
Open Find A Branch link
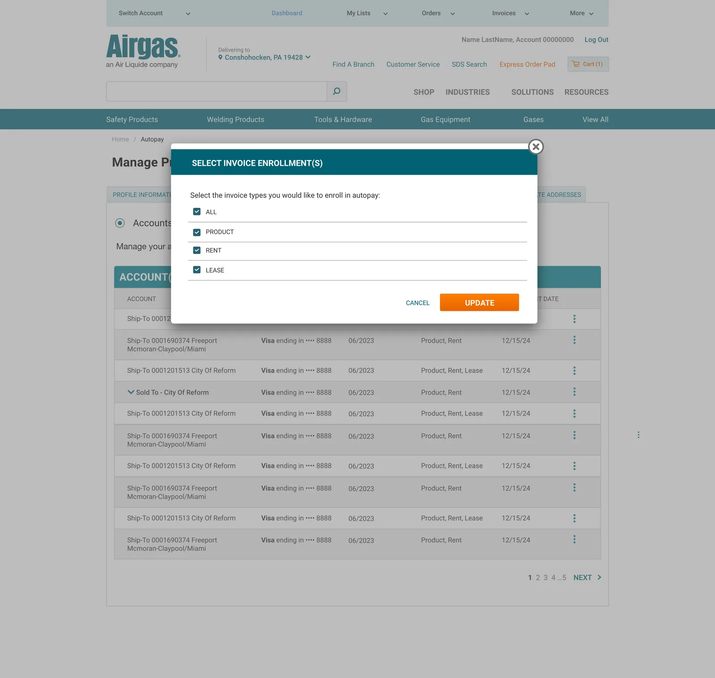(353, 64)
